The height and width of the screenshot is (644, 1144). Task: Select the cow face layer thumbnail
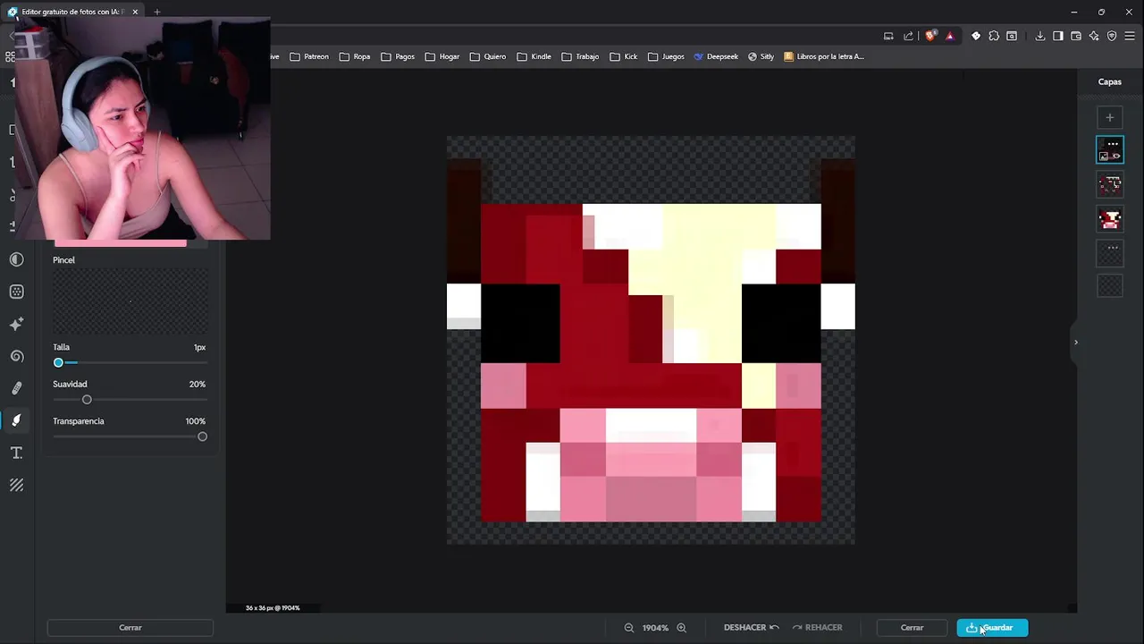click(x=1110, y=218)
